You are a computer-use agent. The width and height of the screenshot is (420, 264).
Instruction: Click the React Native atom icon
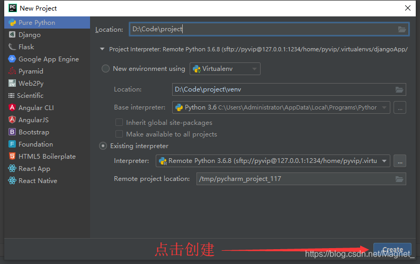[12, 180]
